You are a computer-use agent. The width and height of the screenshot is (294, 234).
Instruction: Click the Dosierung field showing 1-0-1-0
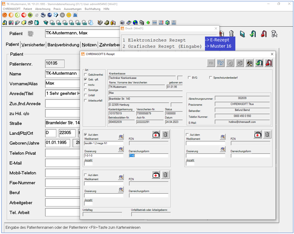104,155
